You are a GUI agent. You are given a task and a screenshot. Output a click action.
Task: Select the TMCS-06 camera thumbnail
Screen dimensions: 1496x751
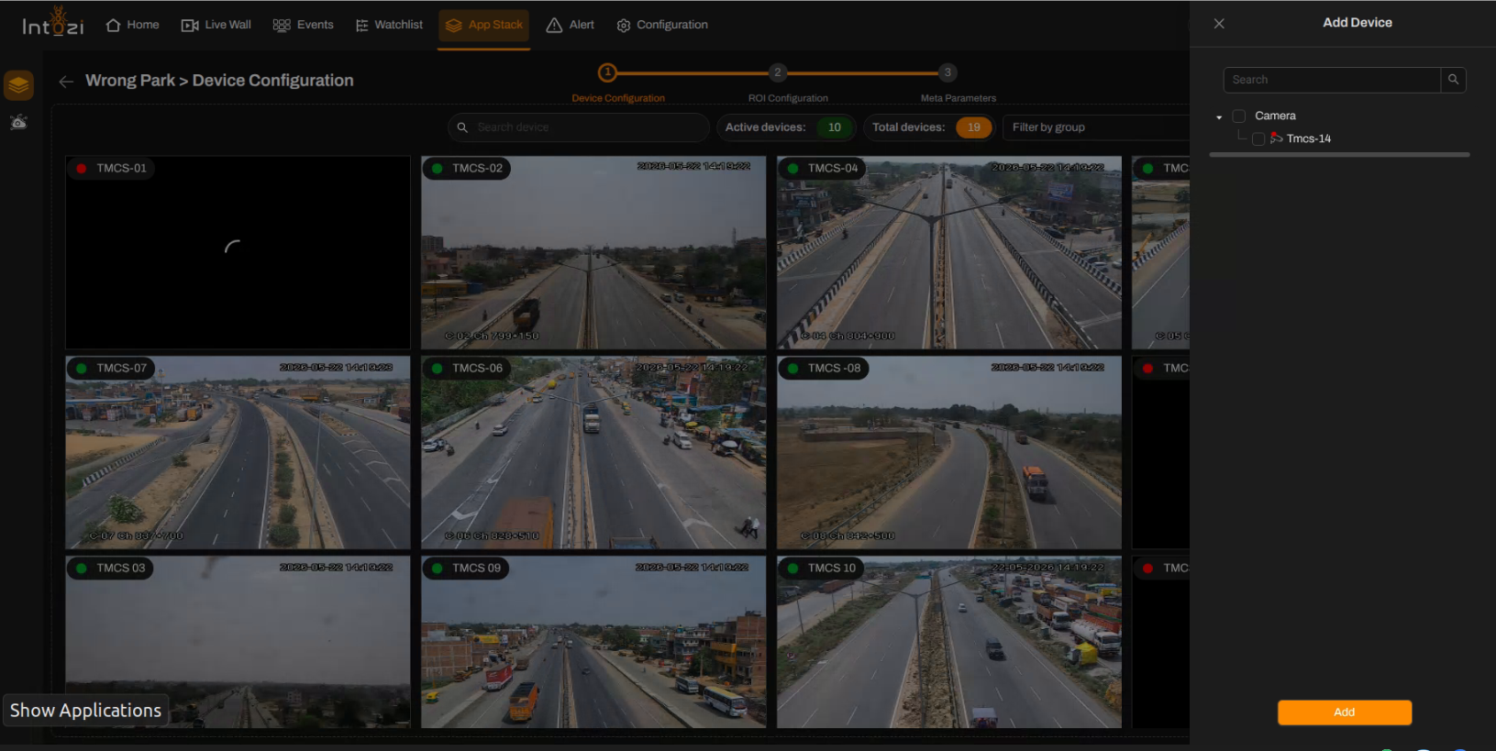pyautogui.click(x=593, y=453)
